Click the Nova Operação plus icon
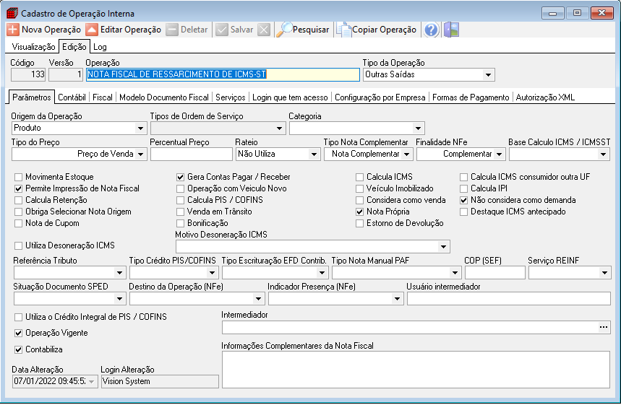 point(13,30)
